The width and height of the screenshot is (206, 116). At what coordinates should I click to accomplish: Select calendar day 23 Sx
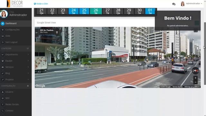tap(63, 11)
